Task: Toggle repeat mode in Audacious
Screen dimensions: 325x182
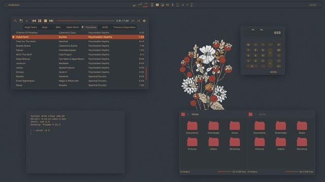Action: coord(133,21)
